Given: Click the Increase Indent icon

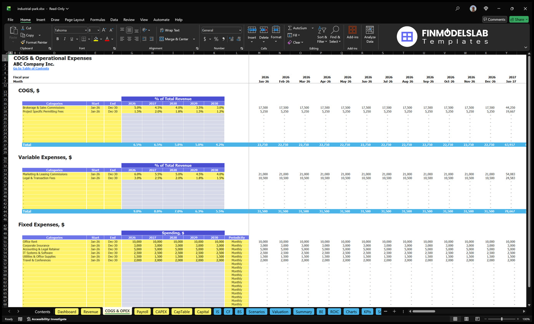Looking at the screenshot, I should (152, 39).
